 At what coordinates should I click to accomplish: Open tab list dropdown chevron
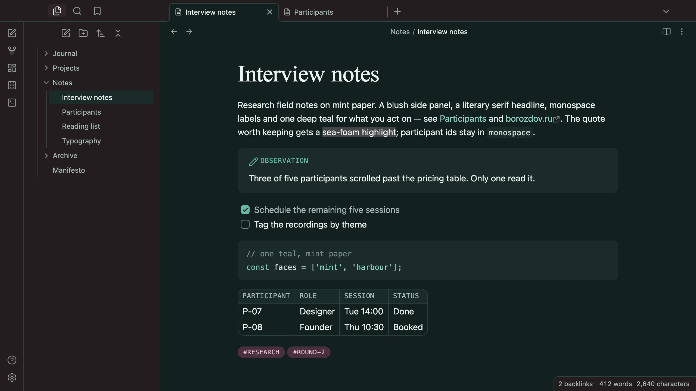[x=666, y=11]
